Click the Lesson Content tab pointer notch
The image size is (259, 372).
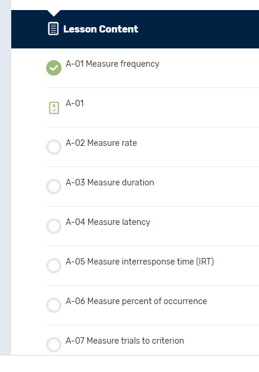pyautogui.click(x=54, y=13)
